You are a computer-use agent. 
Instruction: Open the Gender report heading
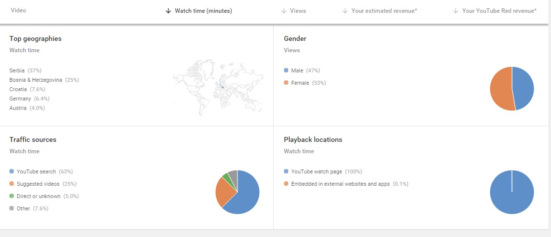tap(295, 38)
